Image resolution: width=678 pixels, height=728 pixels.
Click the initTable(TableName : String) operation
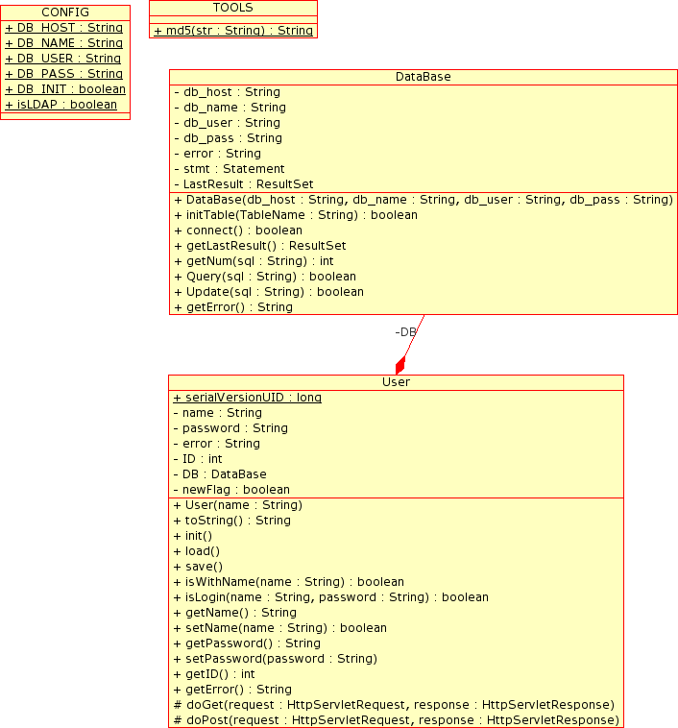coord(296,215)
